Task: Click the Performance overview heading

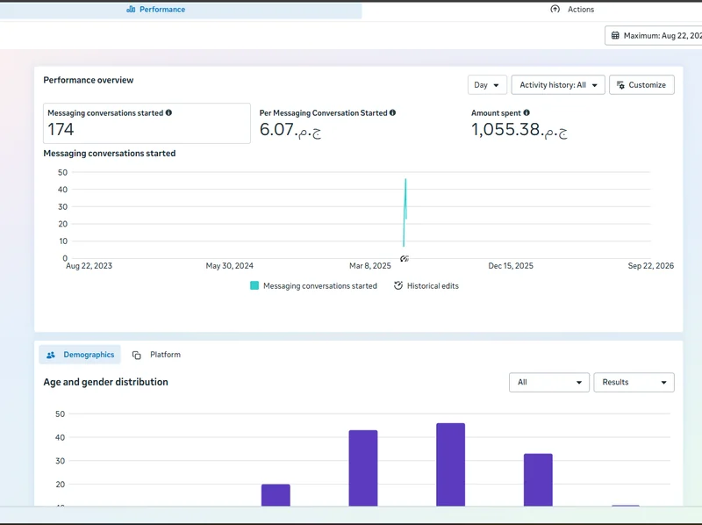Action: click(89, 80)
